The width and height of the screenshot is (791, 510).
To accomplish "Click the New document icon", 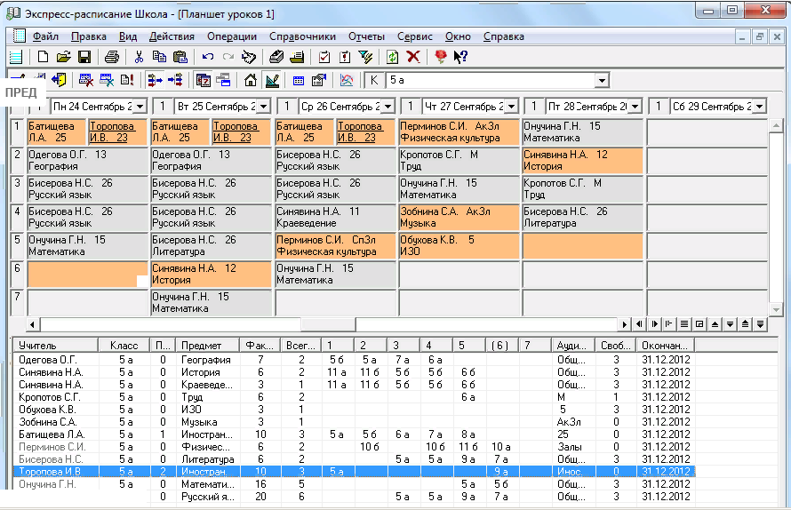I will [43, 57].
